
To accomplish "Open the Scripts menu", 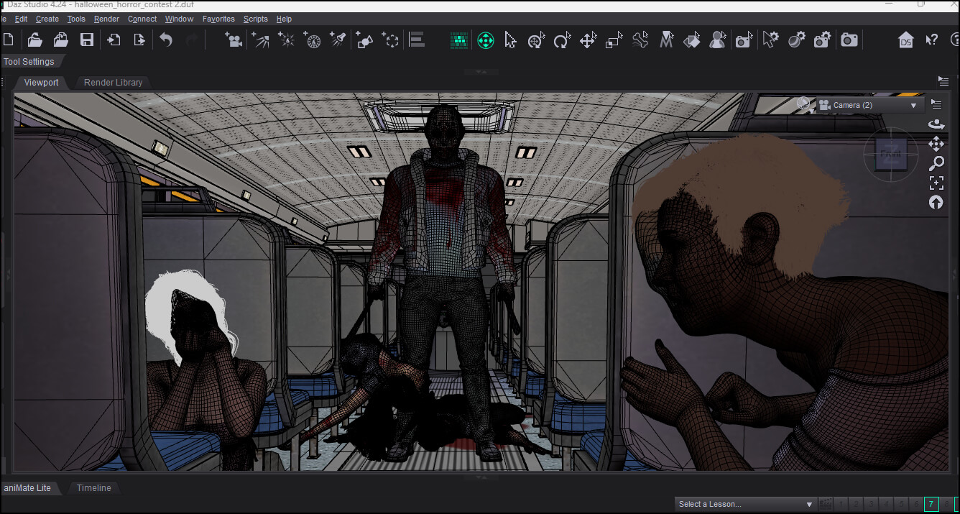I will (x=255, y=19).
